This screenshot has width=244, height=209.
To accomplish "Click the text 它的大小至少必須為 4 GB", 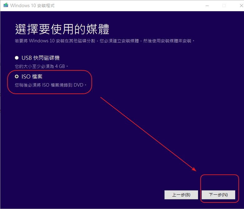I will (x=41, y=66).
